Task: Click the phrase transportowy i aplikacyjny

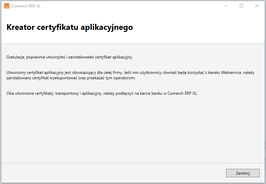Action: (79, 93)
